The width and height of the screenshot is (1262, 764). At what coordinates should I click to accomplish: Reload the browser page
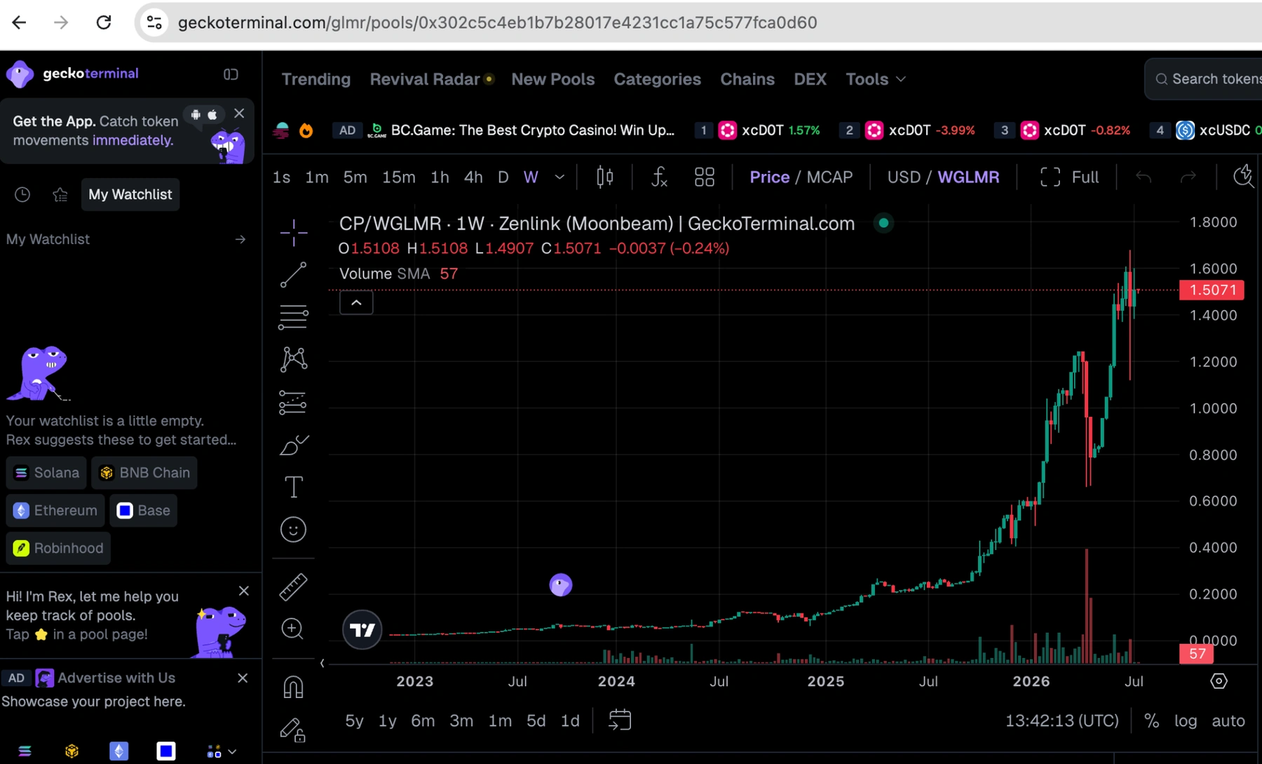104,22
